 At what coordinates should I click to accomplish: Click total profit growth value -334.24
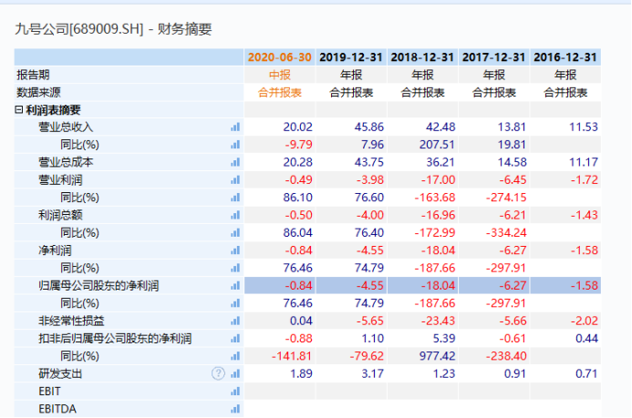pos(506,232)
